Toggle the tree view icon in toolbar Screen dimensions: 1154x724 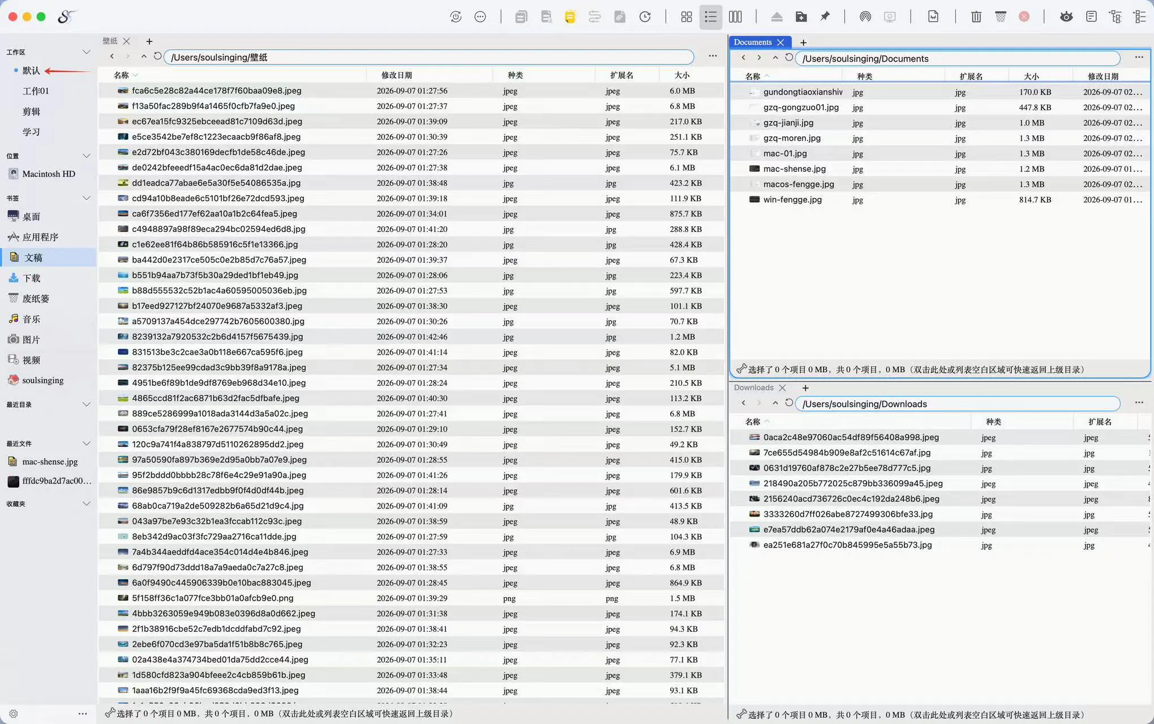1116,17
